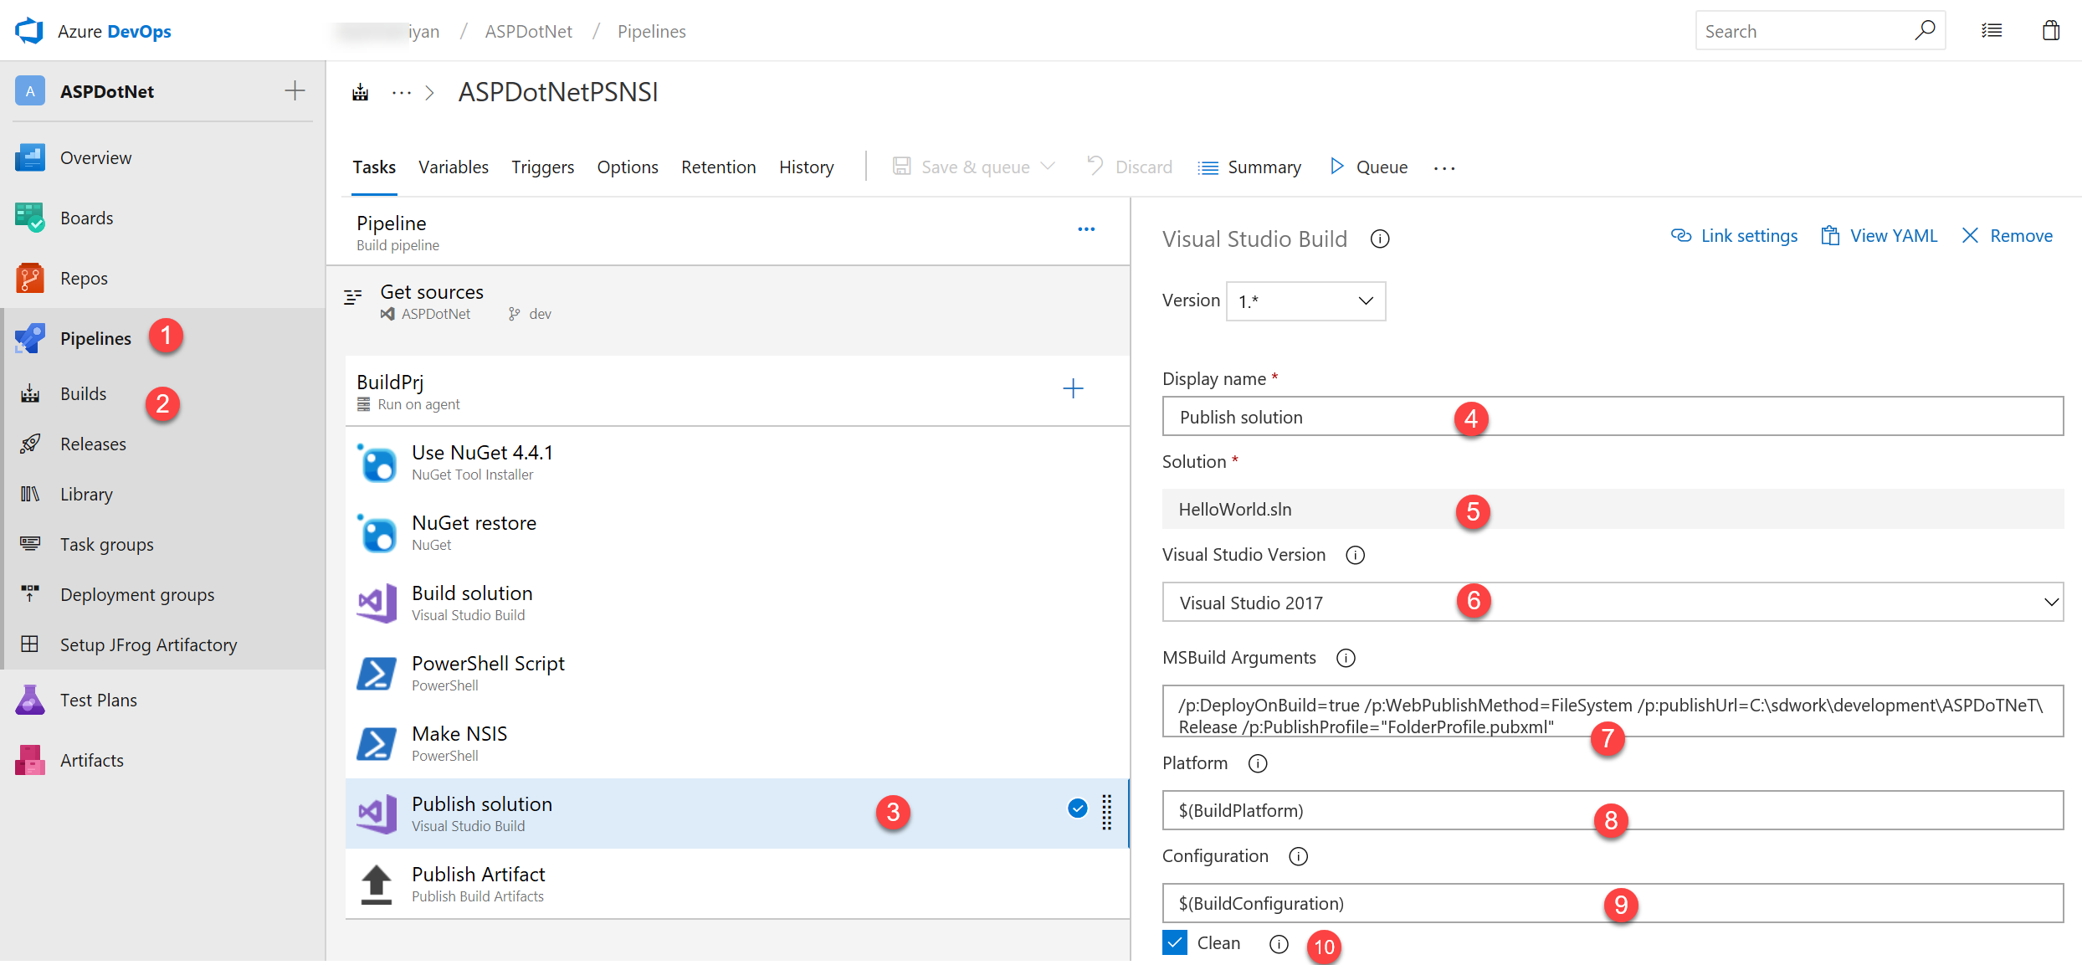
Task: Open Releases rocket icon
Action: click(30, 444)
